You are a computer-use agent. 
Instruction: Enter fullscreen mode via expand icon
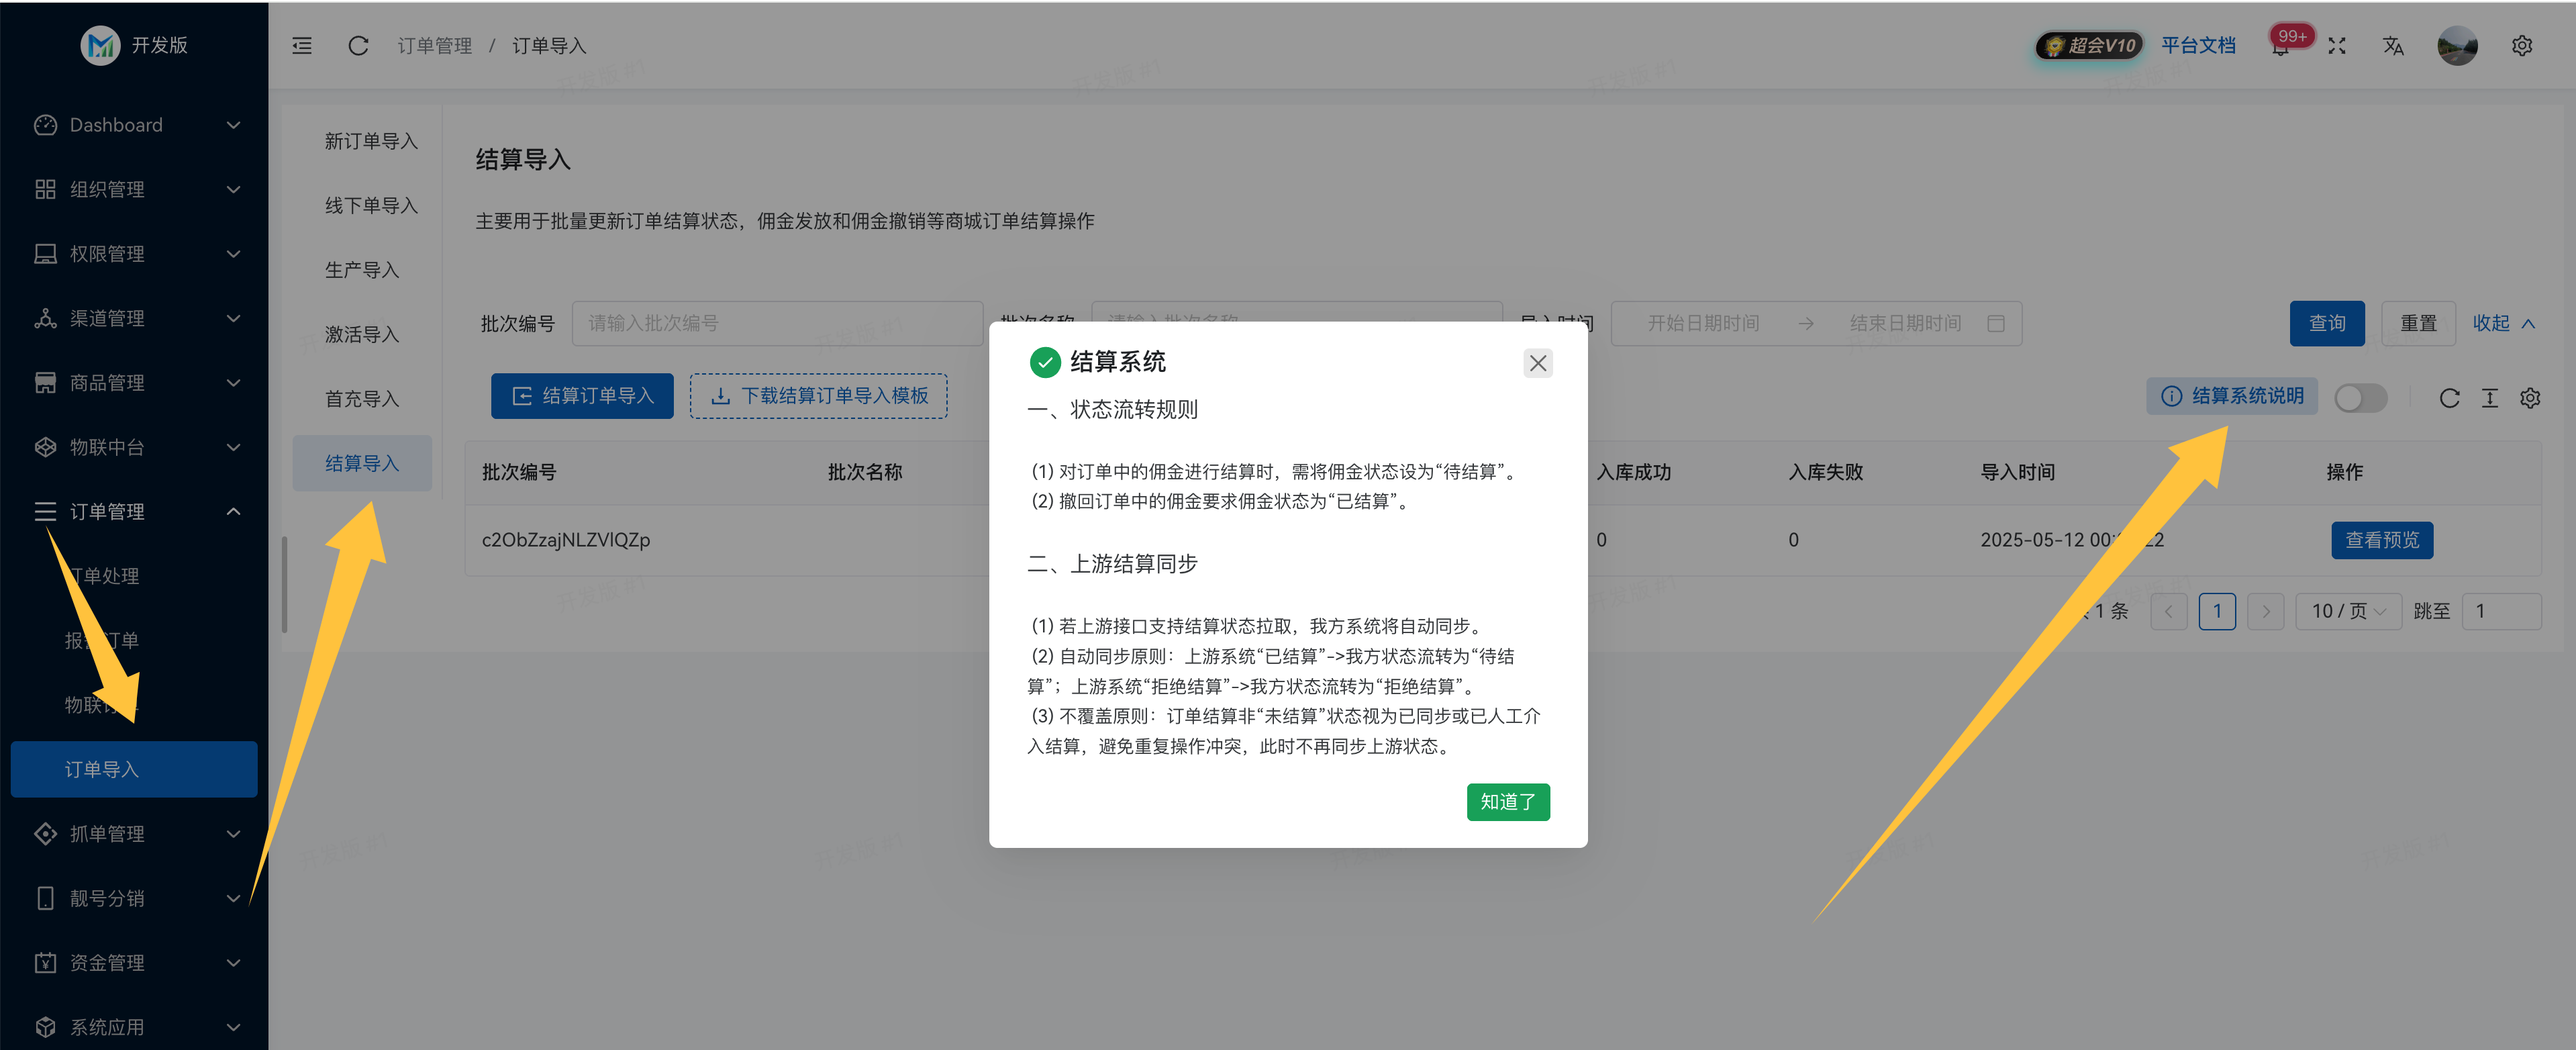click(2336, 46)
